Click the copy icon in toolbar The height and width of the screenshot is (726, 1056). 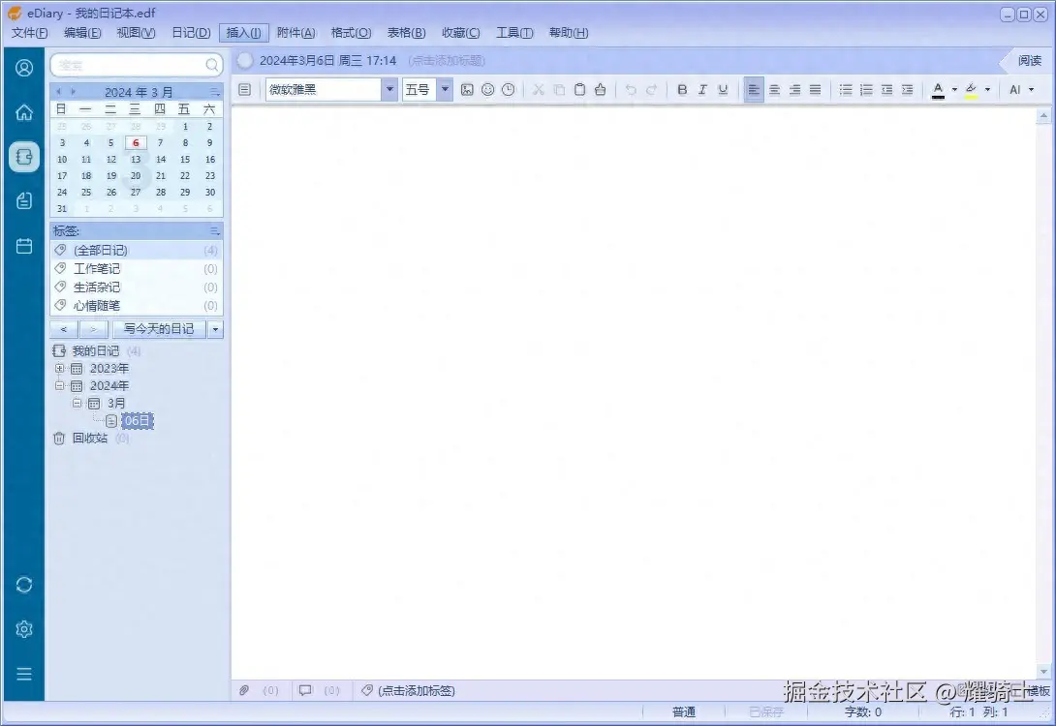559,89
